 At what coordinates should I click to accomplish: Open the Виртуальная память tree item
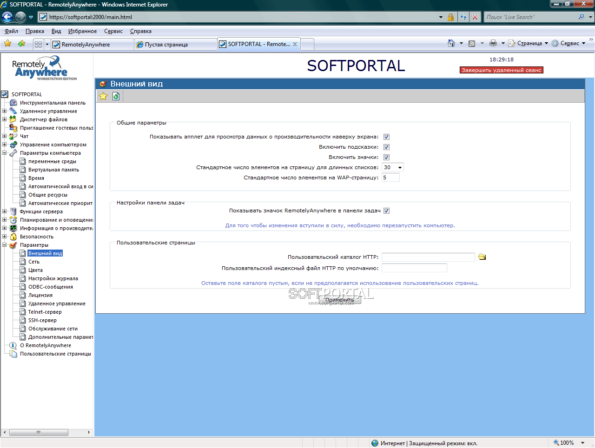53,170
